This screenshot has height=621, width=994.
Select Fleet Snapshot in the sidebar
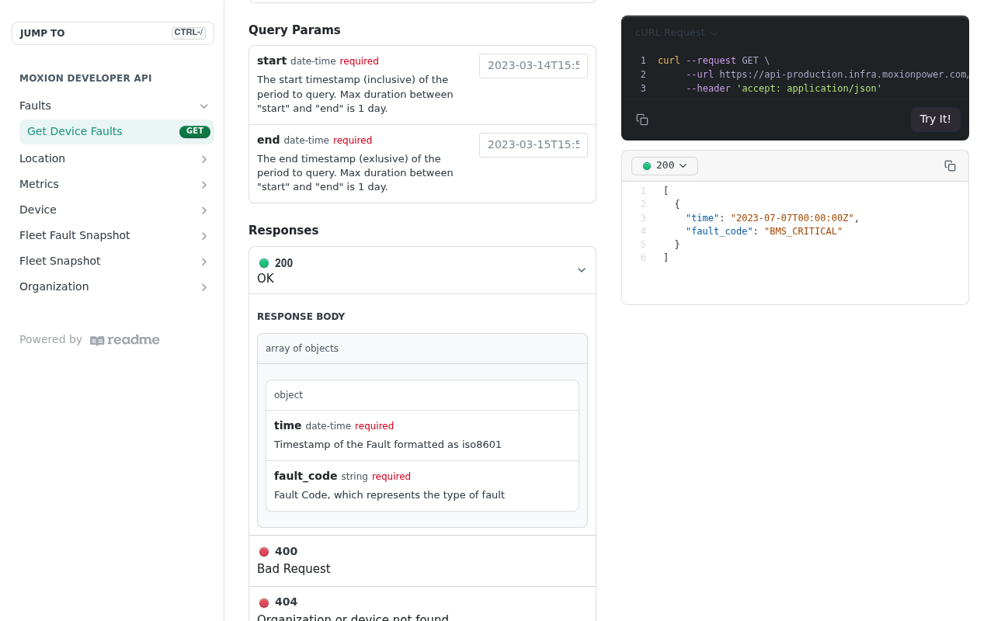pyautogui.click(x=60, y=261)
